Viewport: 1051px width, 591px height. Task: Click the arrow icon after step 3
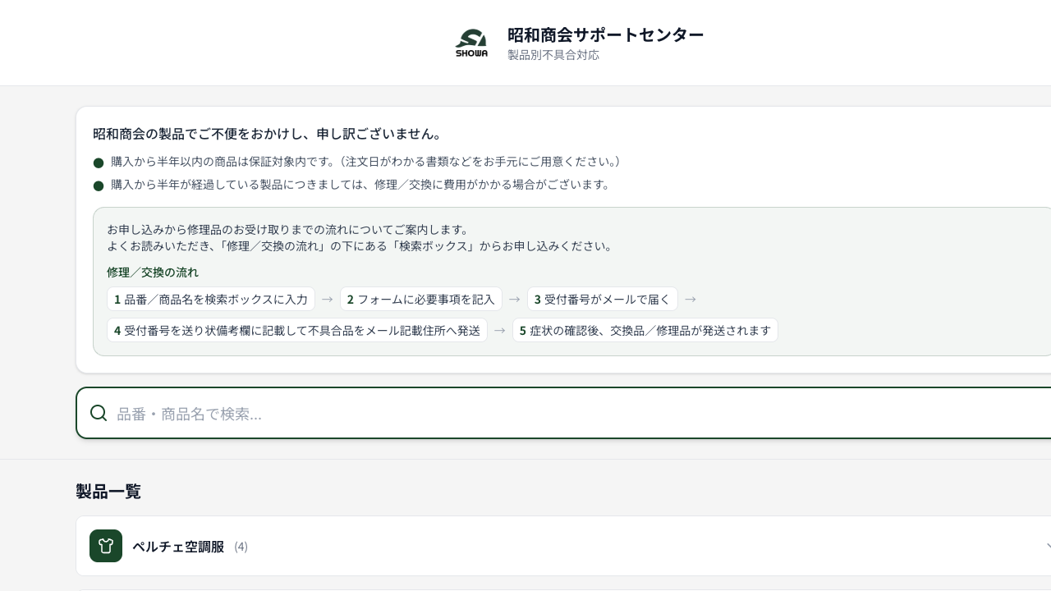[690, 299]
